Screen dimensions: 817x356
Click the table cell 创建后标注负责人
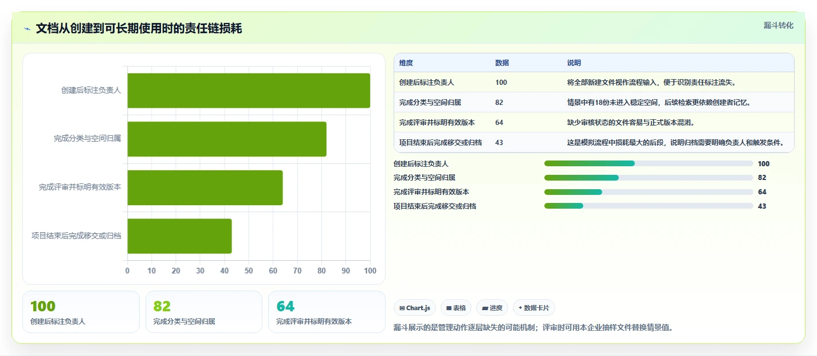tap(427, 83)
